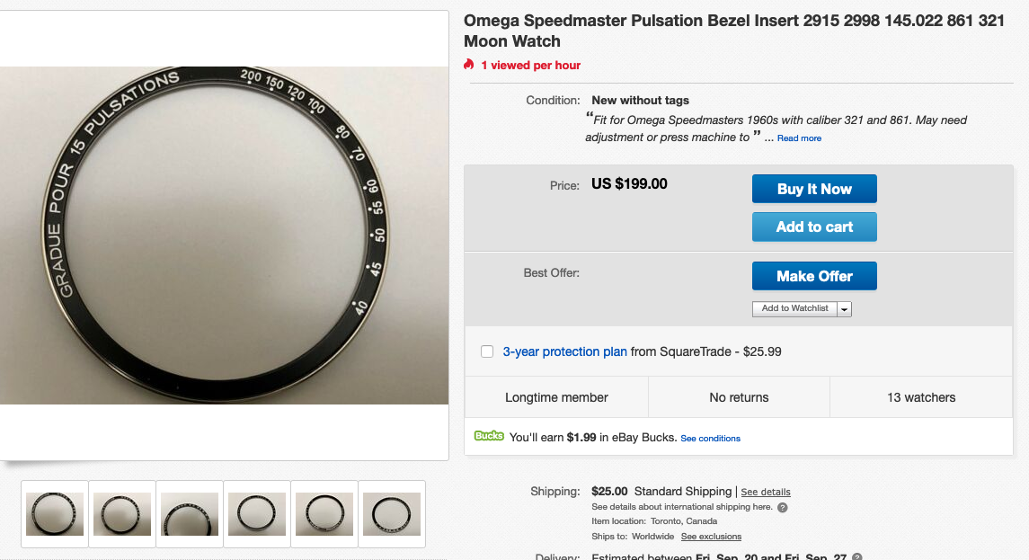The height and width of the screenshot is (560, 1029).
Task: Open eBay Bucks See conditions link
Action: point(710,439)
